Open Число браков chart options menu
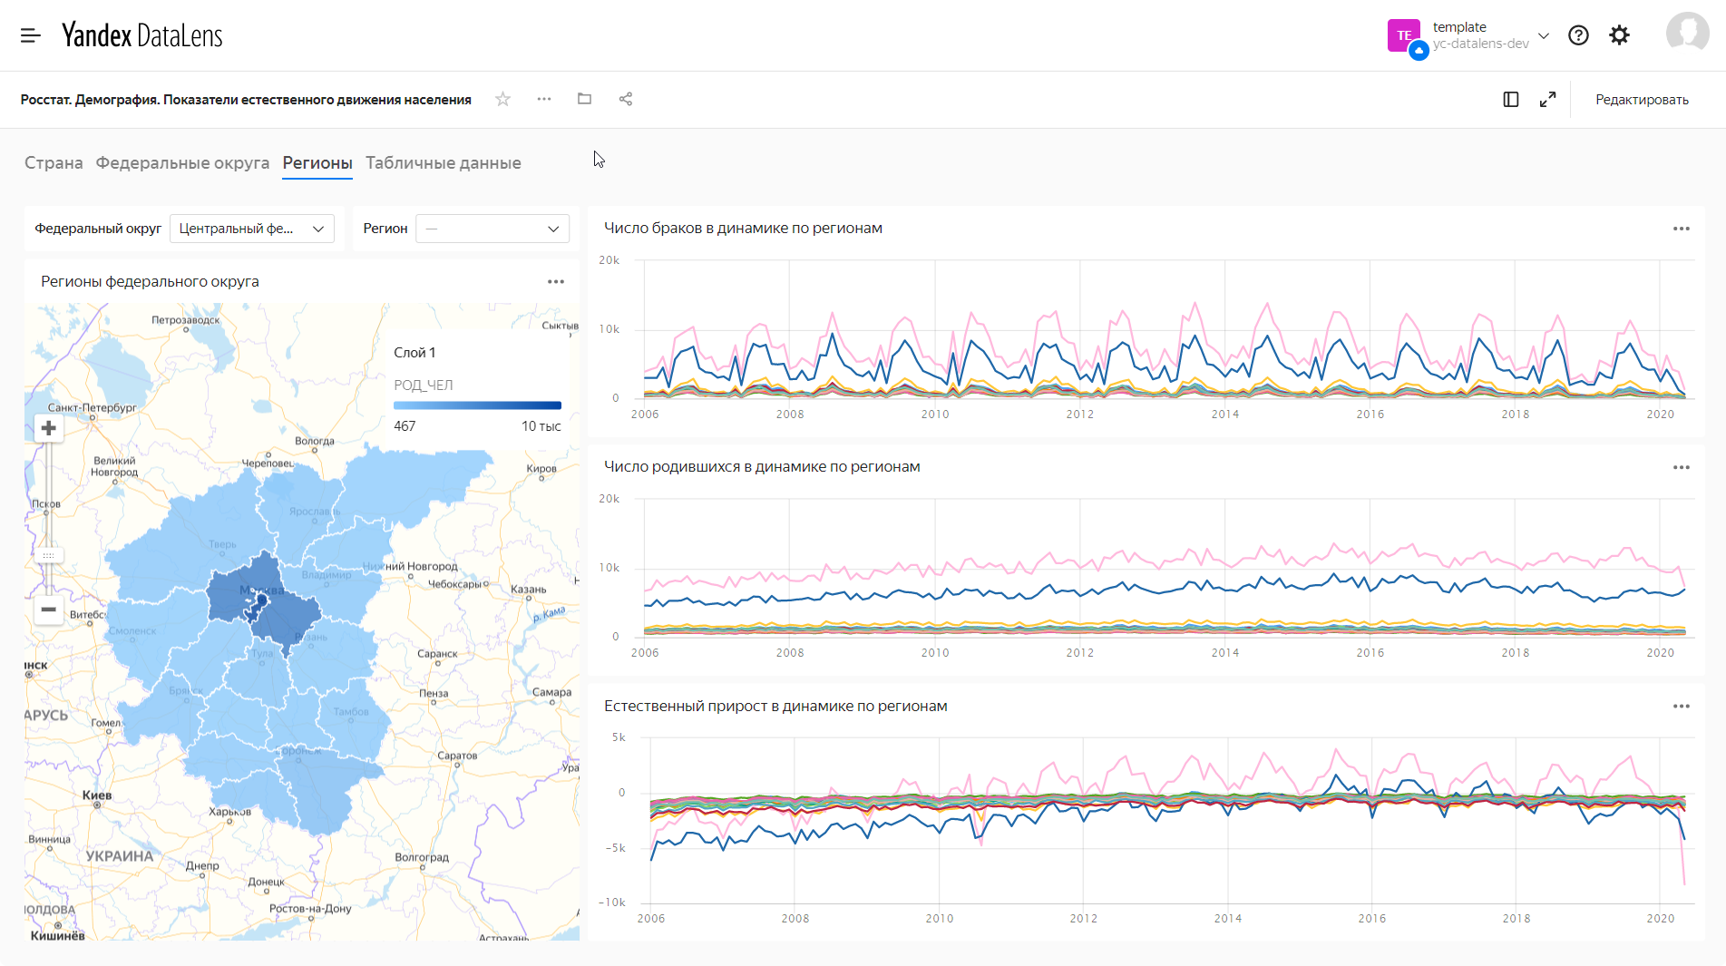 coord(1681,229)
